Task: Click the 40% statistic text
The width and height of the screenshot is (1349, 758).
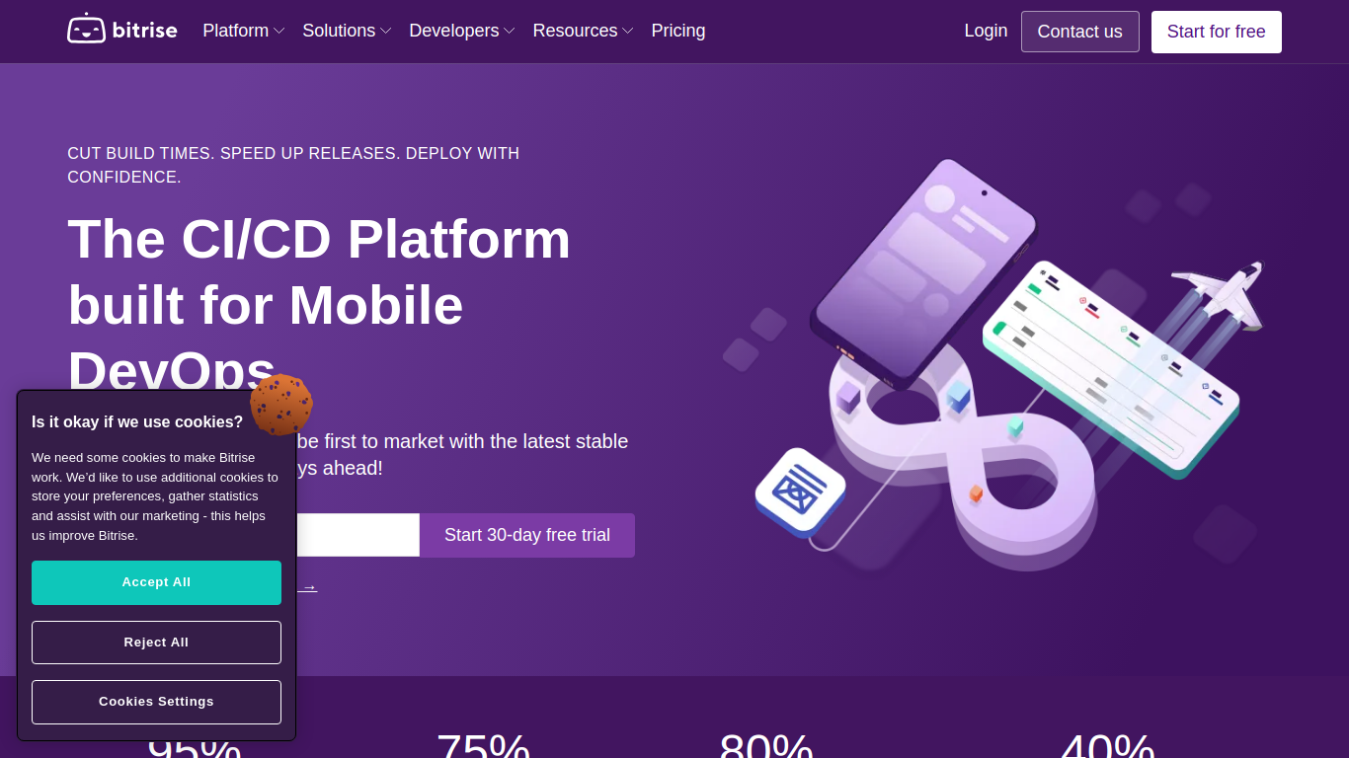Action: (x=1107, y=745)
